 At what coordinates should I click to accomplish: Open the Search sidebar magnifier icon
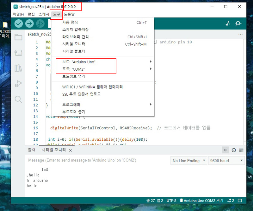coord(18,99)
